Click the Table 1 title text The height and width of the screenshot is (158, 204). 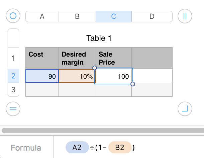point(99,38)
